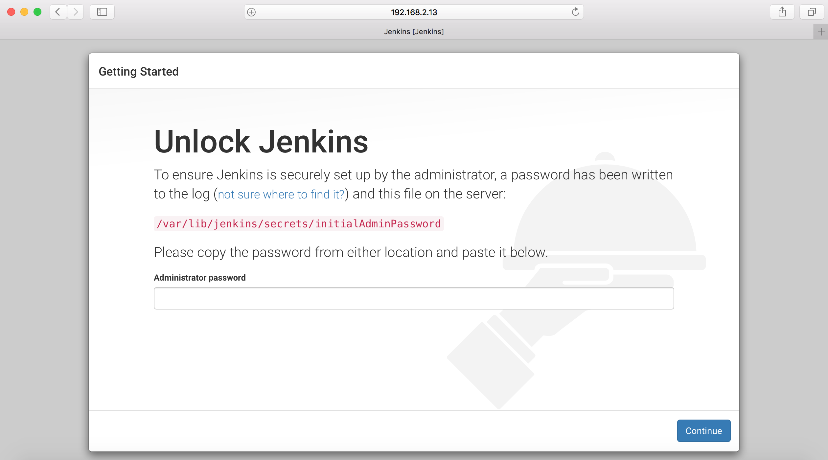
Task: Minimize the window with the yellow button
Action: click(24, 12)
